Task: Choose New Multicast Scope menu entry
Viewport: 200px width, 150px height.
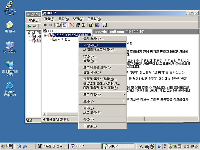Action: coord(102,50)
